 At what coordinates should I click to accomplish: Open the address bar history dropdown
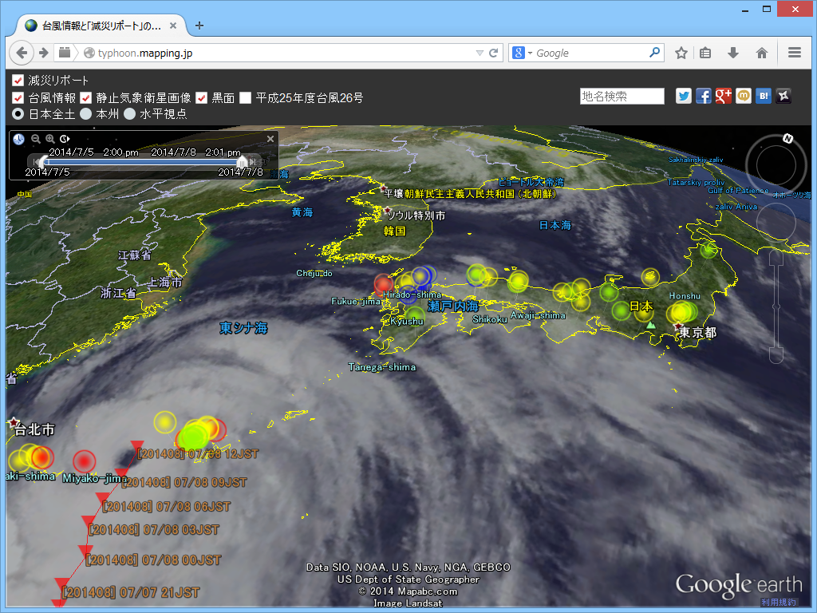pyautogui.click(x=480, y=53)
